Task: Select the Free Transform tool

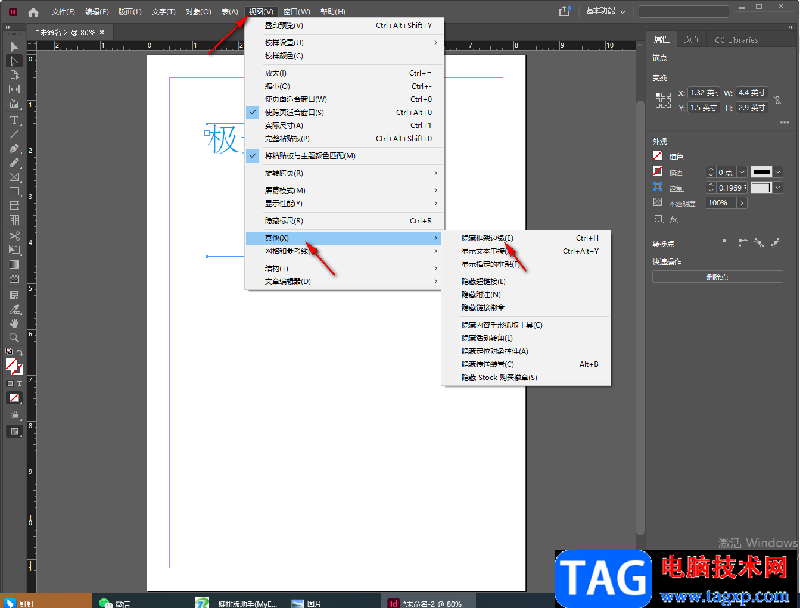Action: click(14, 250)
